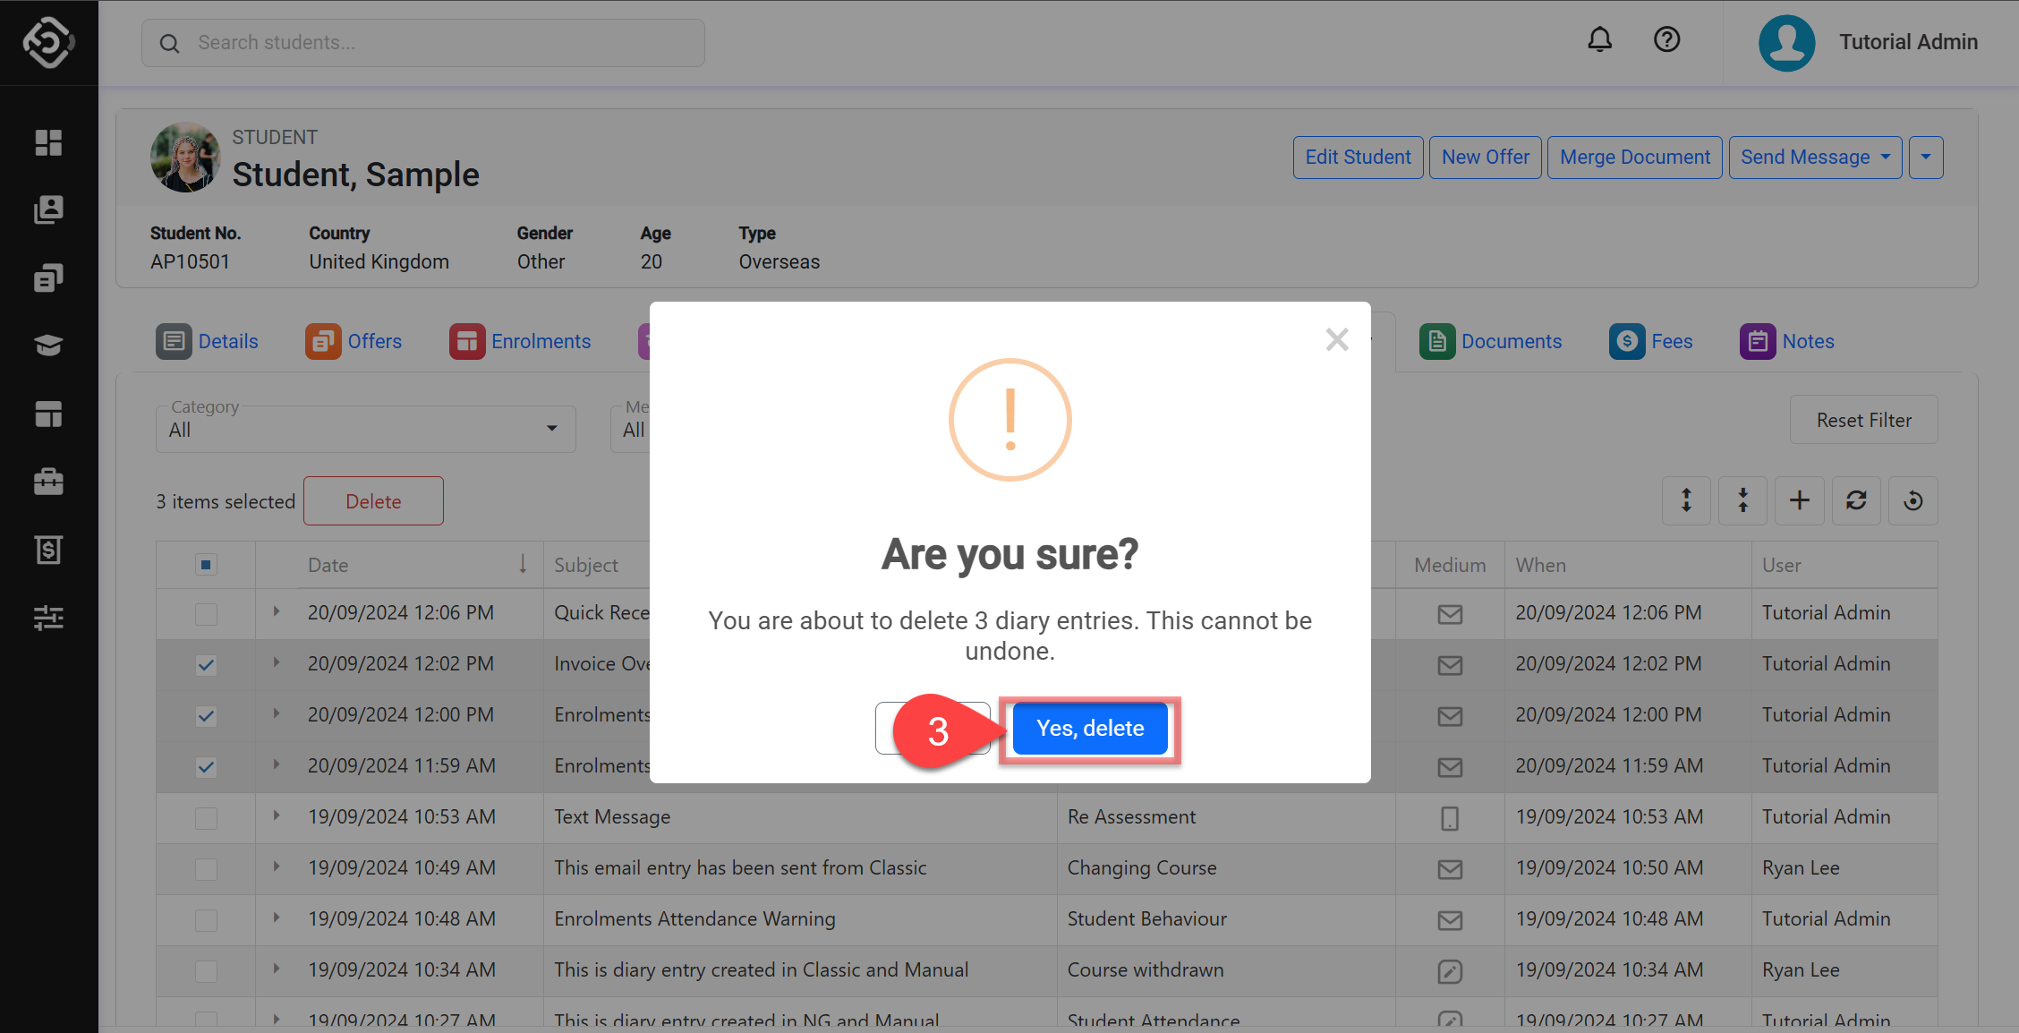Open the Category All dropdown

click(365, 429)
